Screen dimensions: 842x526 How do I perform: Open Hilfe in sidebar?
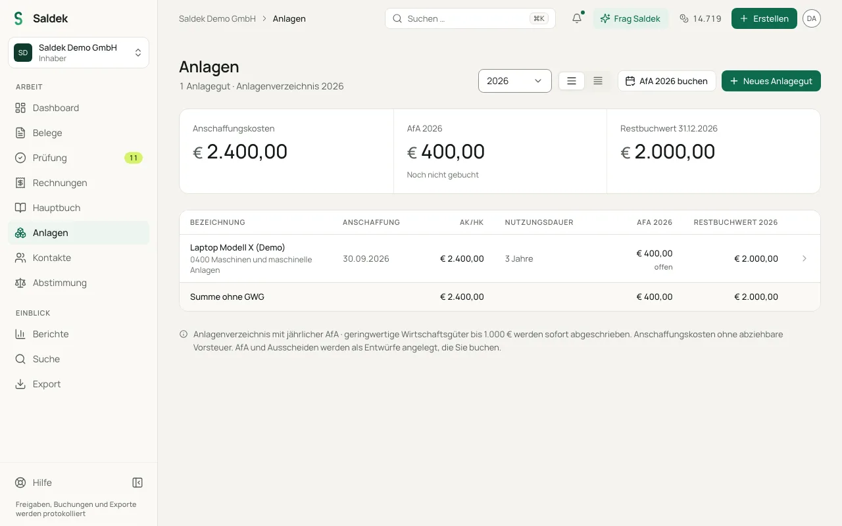pyautogui.click(x=42, y=483)
